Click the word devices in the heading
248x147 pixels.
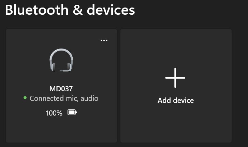(111, 10)
